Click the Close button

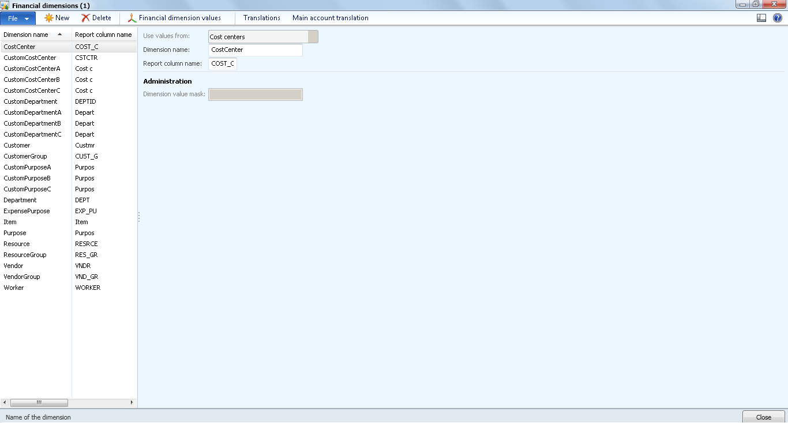pyautogui.click(x=764, y=417)
